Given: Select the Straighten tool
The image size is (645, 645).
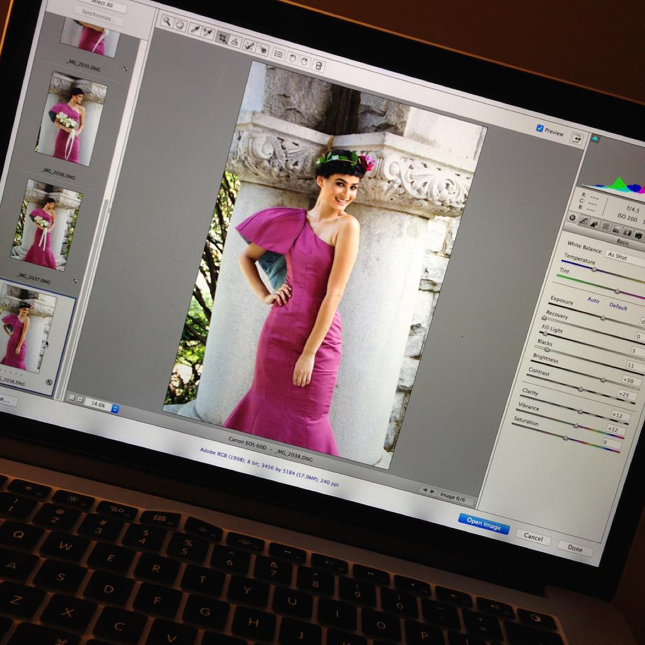Looking at the screenshot, I should pyautogui.click(x=236, y=42).
